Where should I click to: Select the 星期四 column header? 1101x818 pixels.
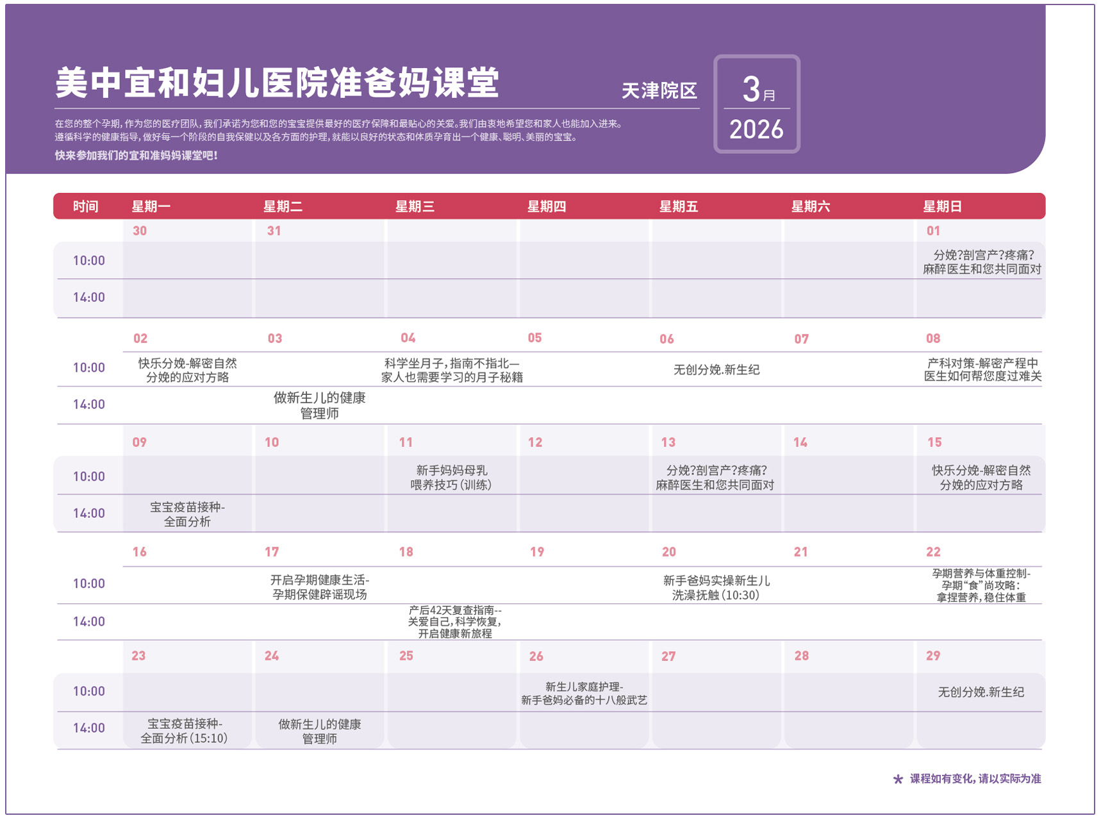tap(546, 206)
